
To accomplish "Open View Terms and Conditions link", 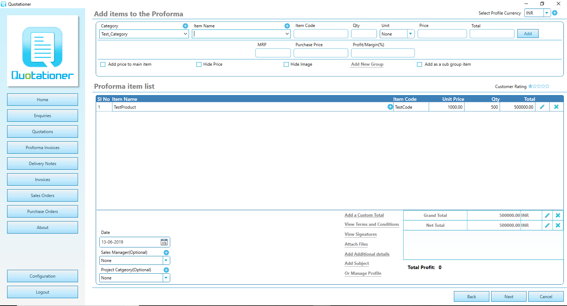I will pos(372,224).
